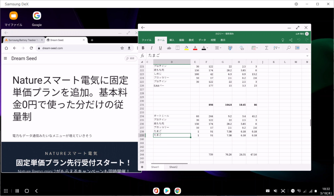Viewport: 334px width, 196px height.
Task: Switch to the 数式 ribbon tab
Action: click(x=191, y=40)
